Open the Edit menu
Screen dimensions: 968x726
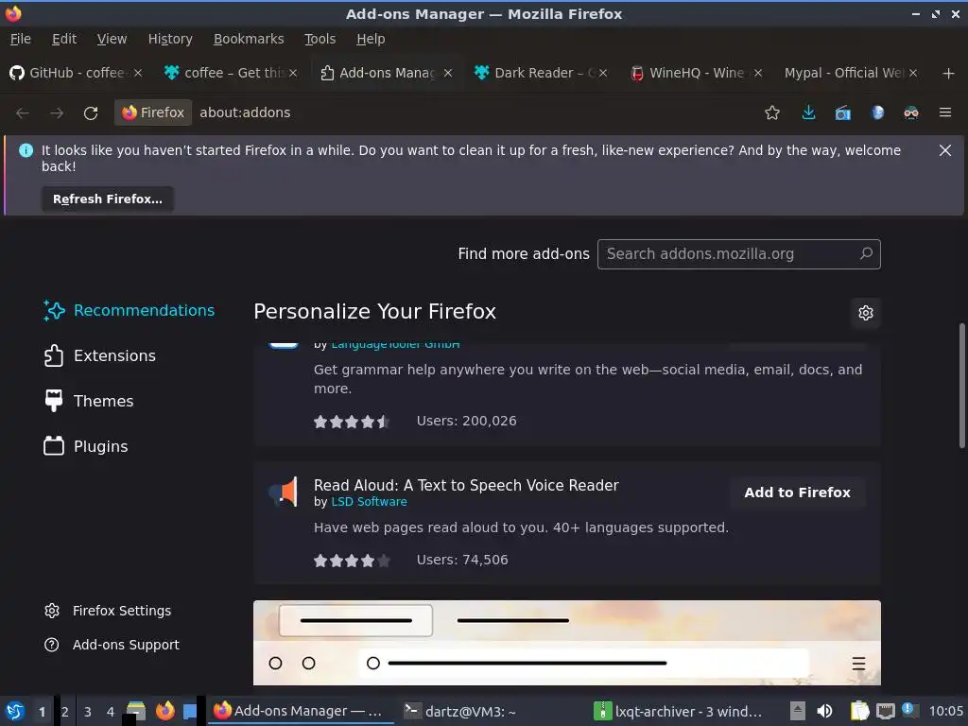64,39
